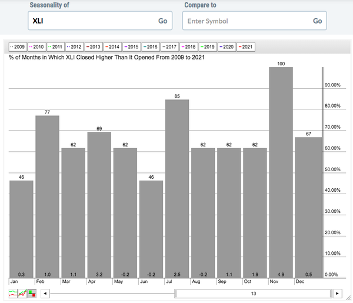Toggle the 2016 year legend button

click(x=151, y=46)
